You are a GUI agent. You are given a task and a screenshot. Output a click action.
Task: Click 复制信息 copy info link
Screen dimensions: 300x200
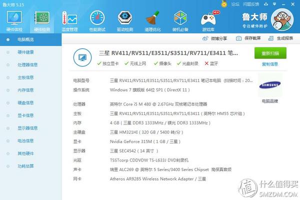(270, 64)
